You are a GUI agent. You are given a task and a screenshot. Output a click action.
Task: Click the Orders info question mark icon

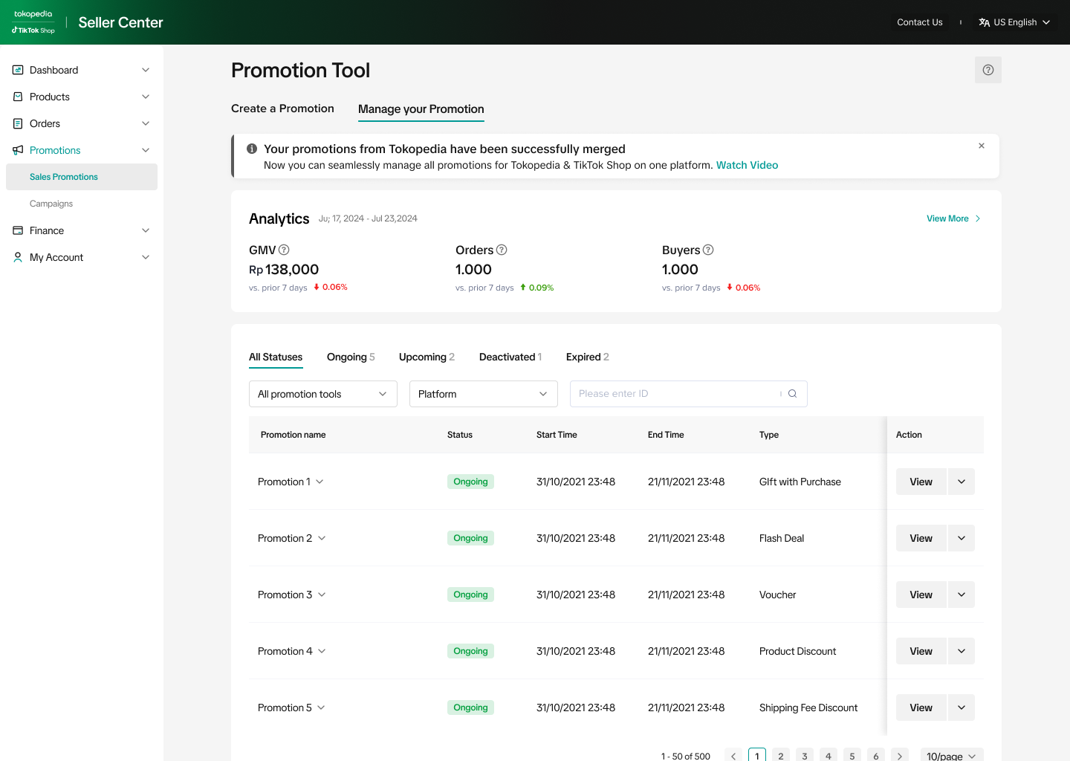click(502, 250)
